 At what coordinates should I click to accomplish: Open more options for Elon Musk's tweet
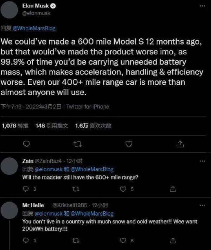(202, 7)
